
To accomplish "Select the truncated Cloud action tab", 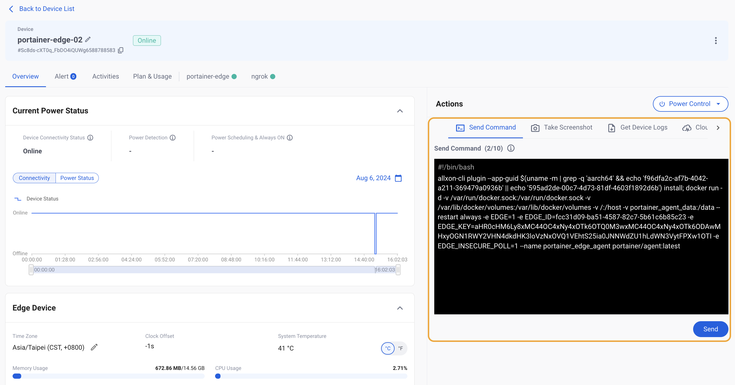I will [695, 128].
